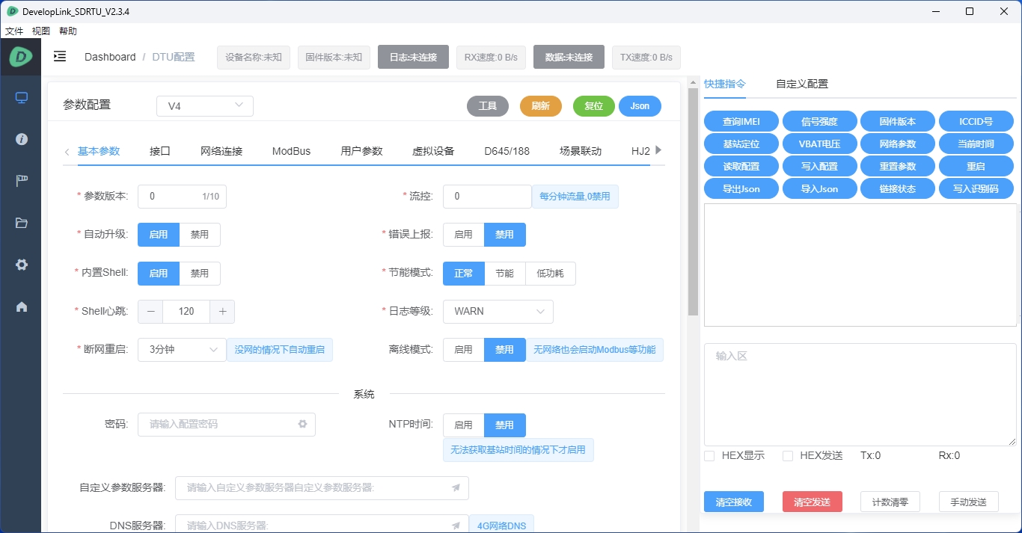Viewport: 1022px width, 533px height.
Task: Click VBAT电压 quick command
Action: tap(819, 144)
